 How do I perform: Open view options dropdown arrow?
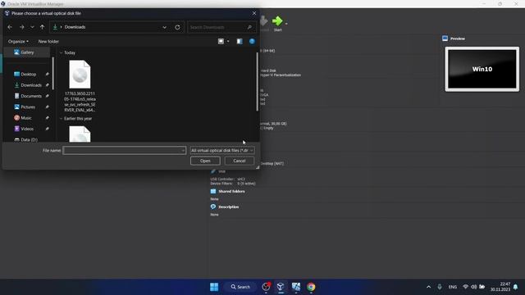click(x=228, y=42)
